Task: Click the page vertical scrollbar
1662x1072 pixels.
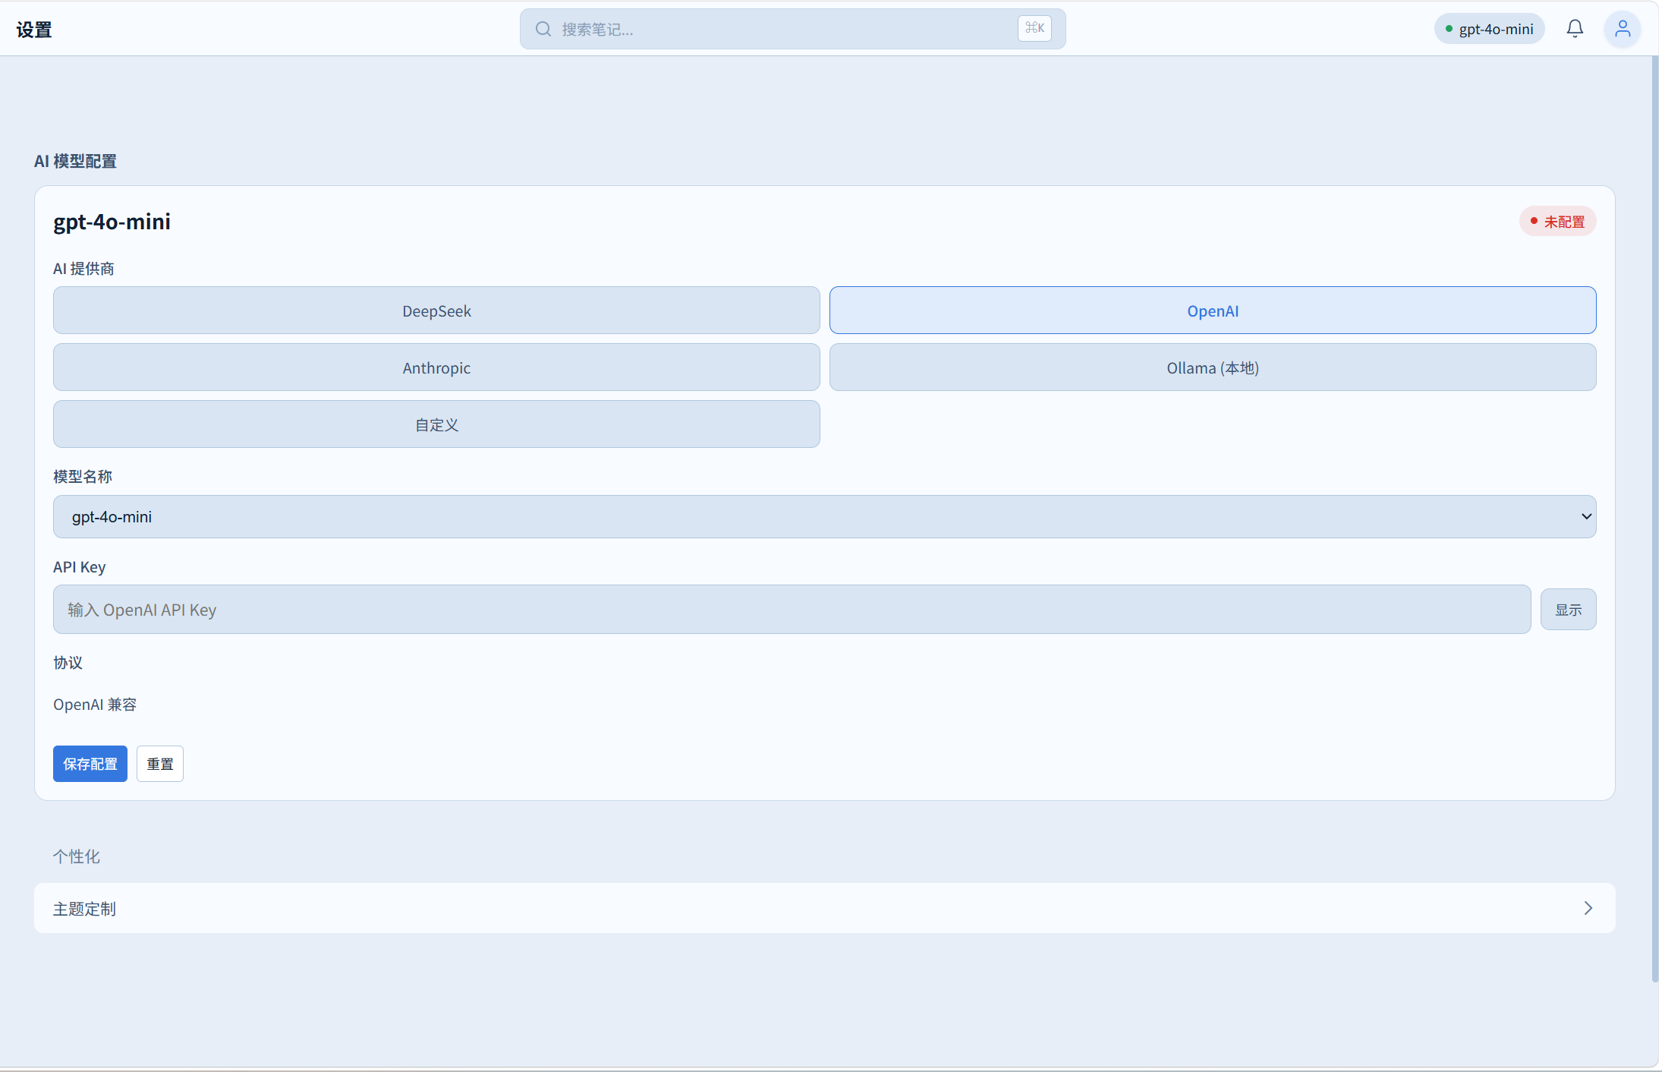Action: (1655, 519)
